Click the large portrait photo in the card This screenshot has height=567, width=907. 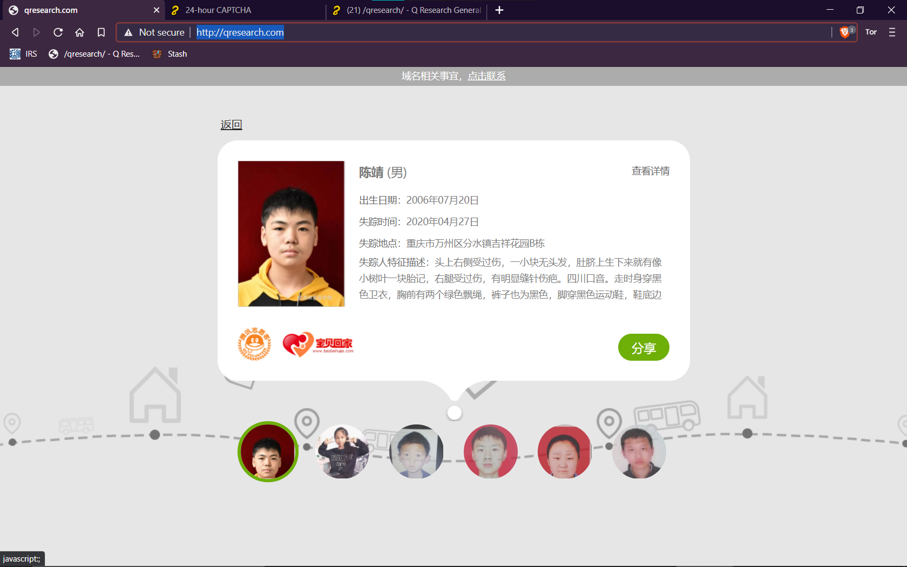tap(291, 234)
